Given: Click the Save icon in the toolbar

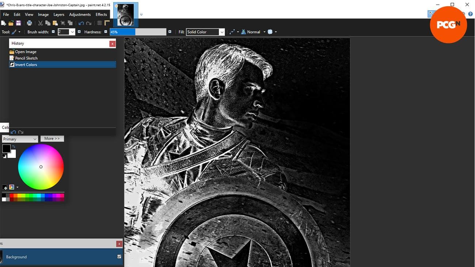Looking at the screenshot, I should point(18,23).
